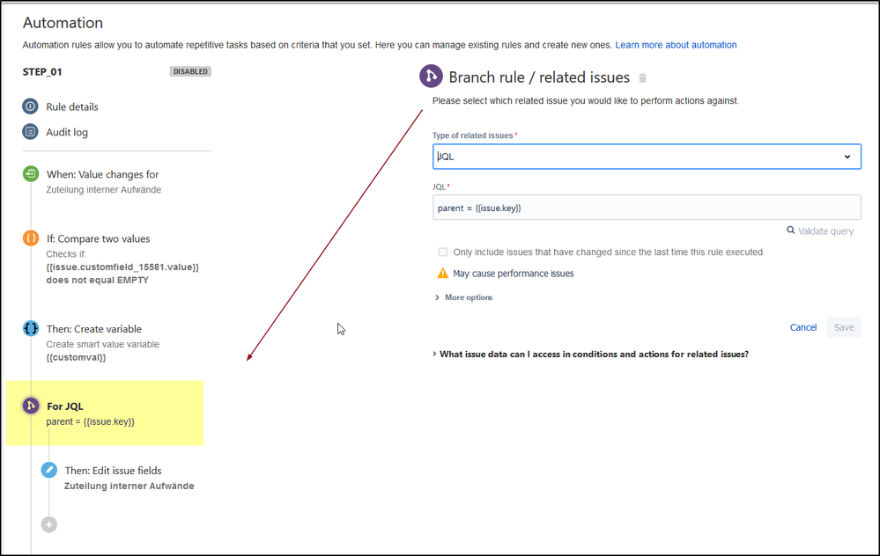Open Audit log

[x=67, y=132]
